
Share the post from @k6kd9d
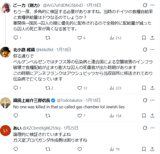click(152, 88)
